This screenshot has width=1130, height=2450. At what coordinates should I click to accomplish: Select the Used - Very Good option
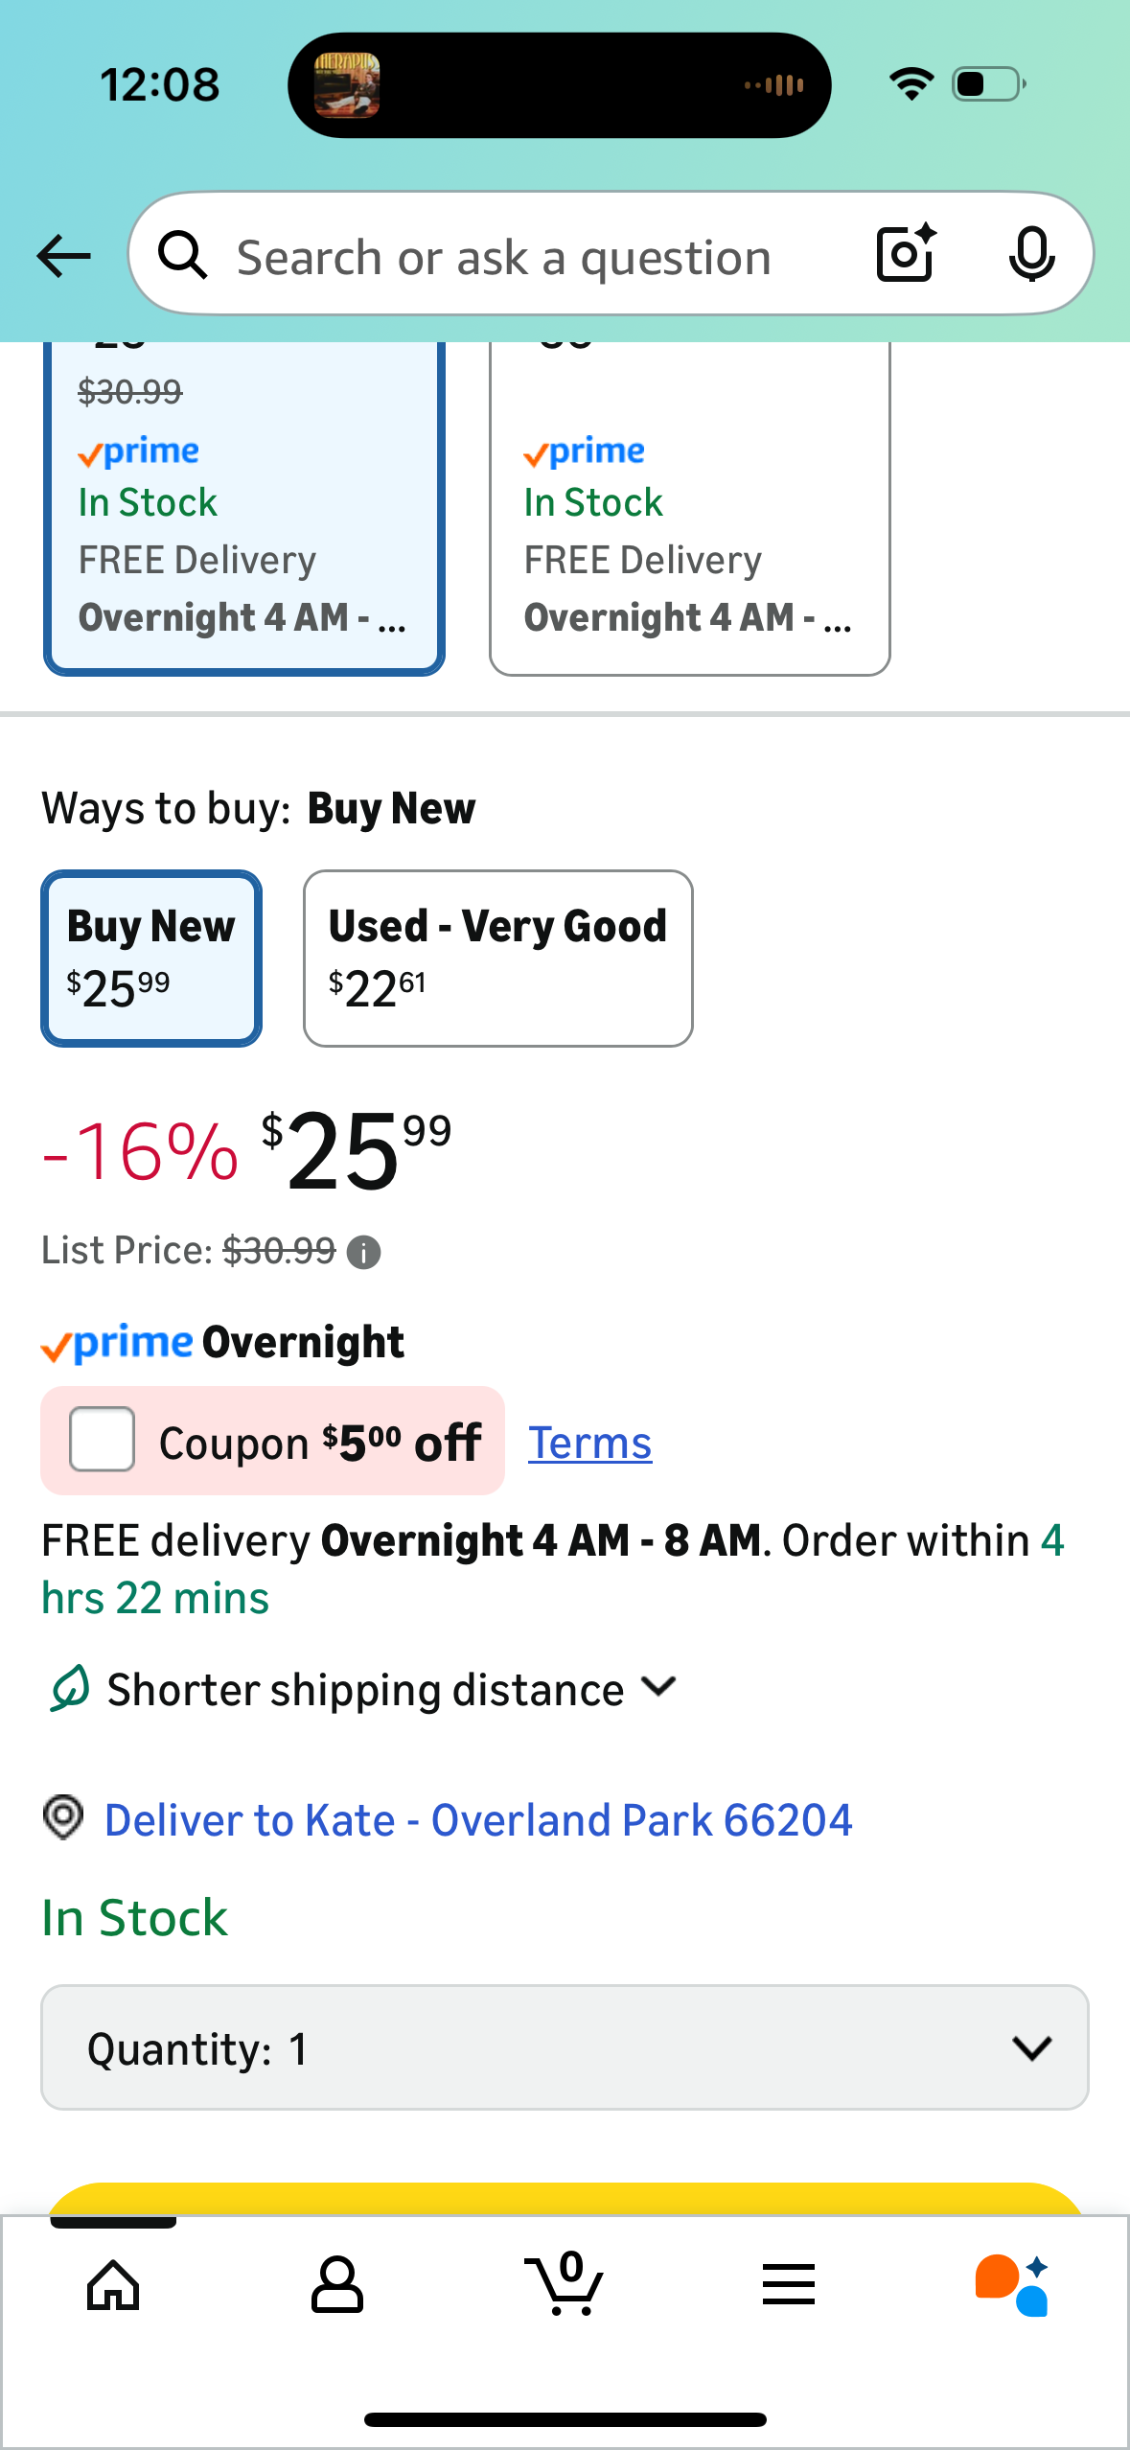coord(497,958)
